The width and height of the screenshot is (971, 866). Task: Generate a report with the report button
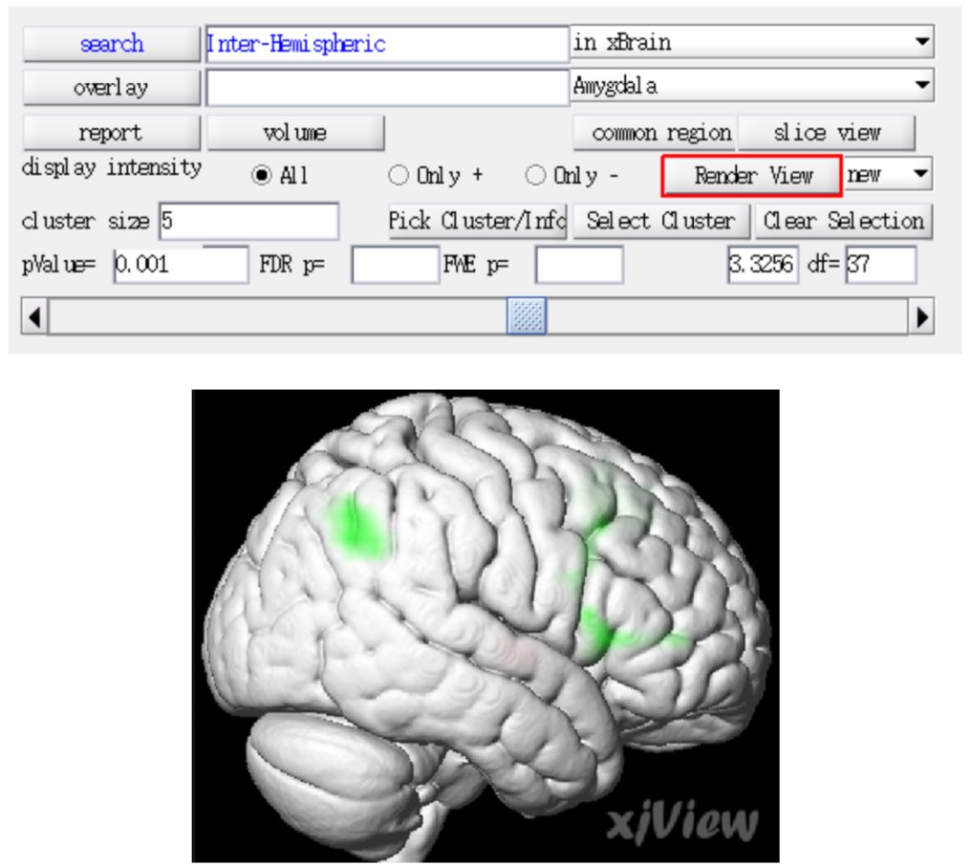pos(111,132)
